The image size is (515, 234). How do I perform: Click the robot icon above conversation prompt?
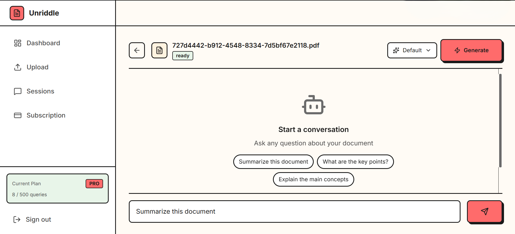(313, 105)
